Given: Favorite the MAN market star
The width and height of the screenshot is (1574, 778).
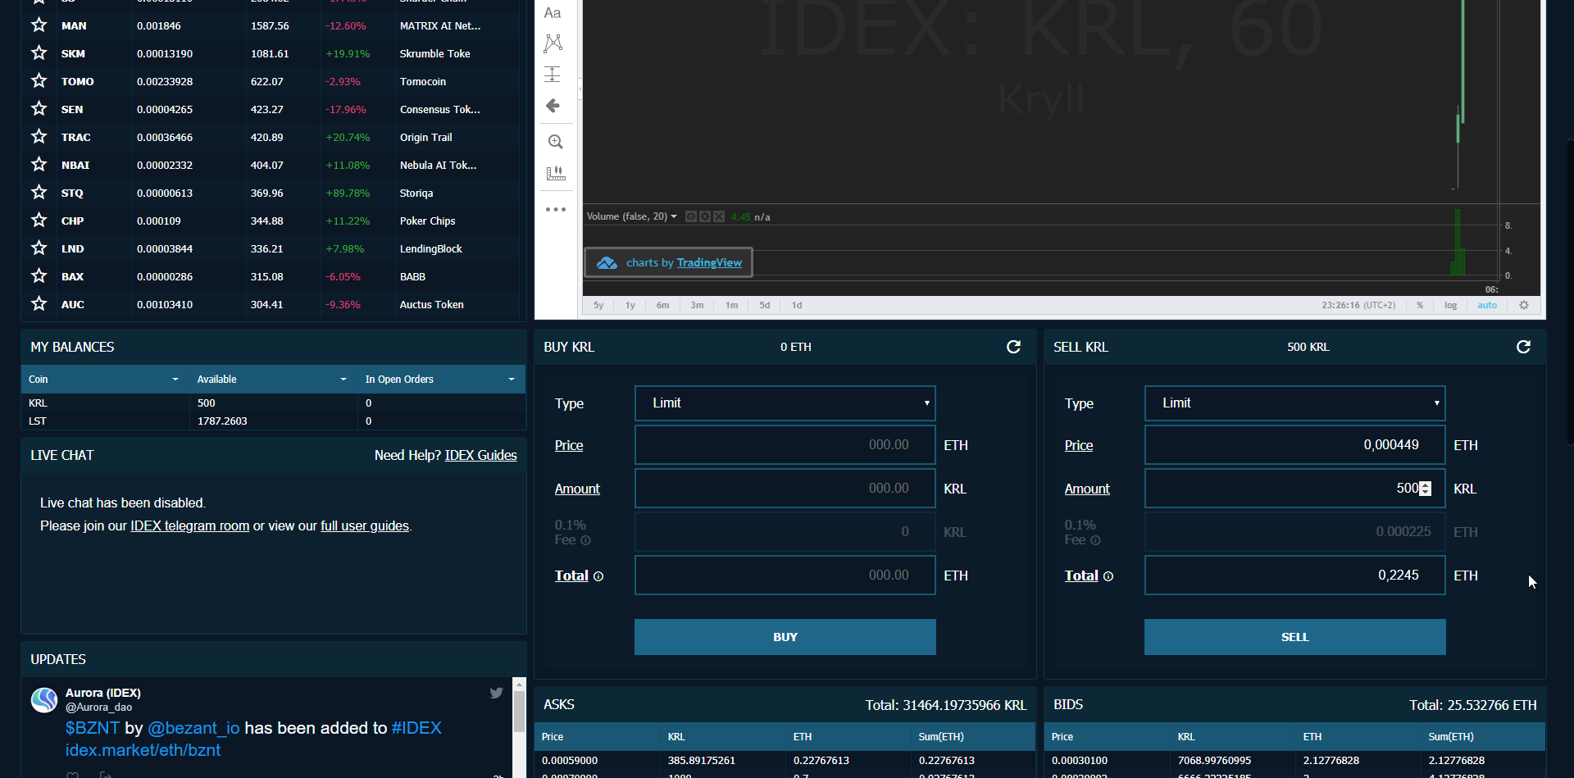Looking at the screenshot, I should pyautogui.click(x=39, y=25).
